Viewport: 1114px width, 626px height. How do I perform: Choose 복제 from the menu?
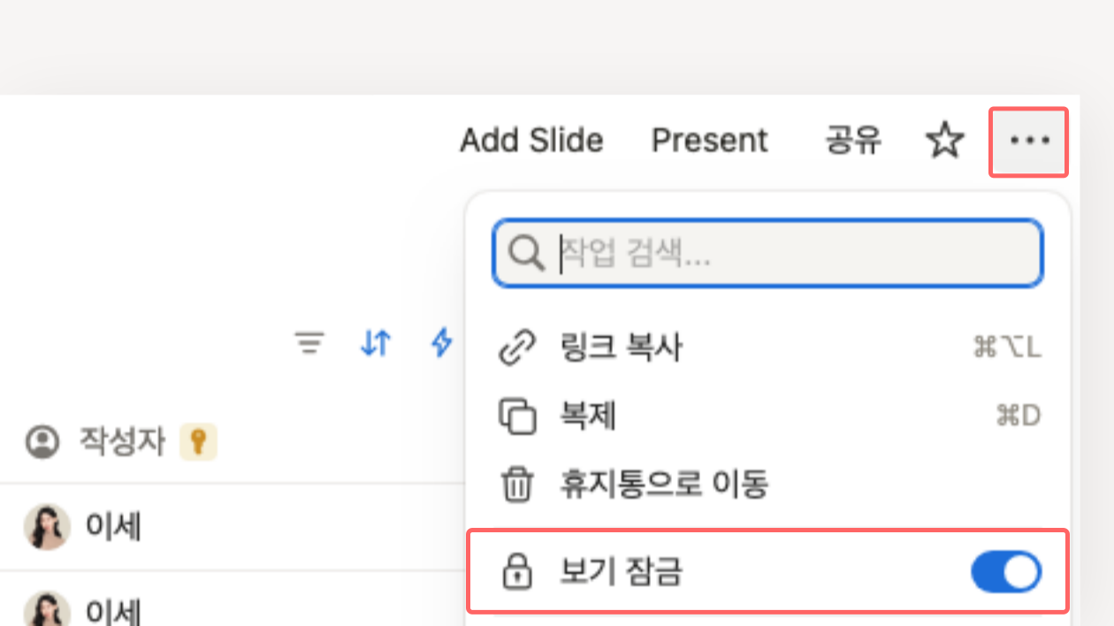588,416
